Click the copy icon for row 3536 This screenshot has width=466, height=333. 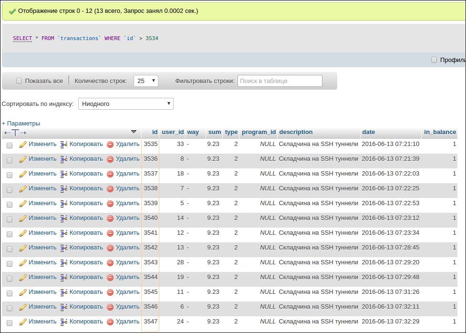(x=64, y=159)
